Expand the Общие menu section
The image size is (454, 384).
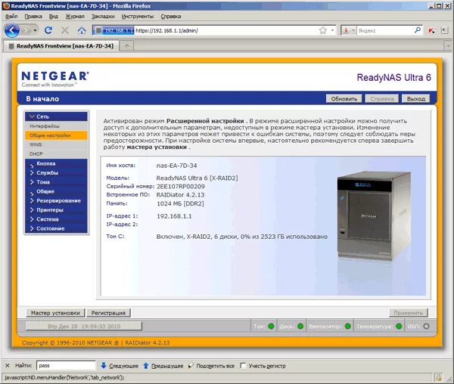(56, 191)
